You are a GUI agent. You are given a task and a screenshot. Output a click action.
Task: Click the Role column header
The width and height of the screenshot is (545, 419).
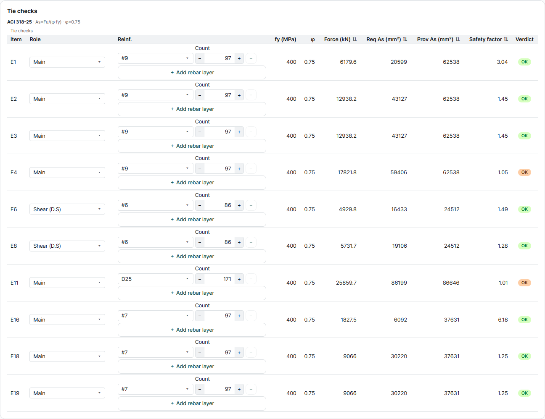[35, 39]
